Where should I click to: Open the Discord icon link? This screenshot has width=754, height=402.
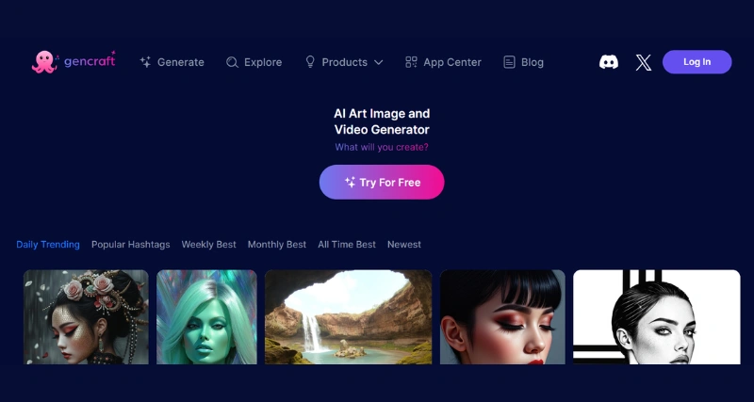point(609,62)
